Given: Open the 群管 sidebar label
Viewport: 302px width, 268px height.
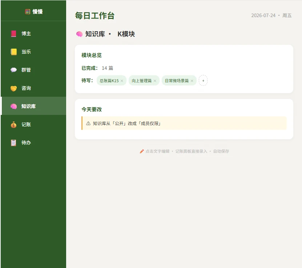Looking at the screenshot, I should (26, 70).
